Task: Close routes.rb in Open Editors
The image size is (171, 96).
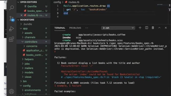Action: tap(21, 15)
